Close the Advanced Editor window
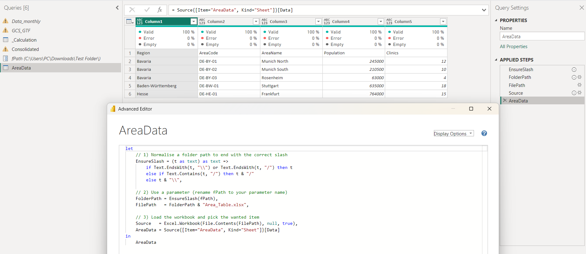The height and width of the screenshot is (254, 586). tap(489, 109)
